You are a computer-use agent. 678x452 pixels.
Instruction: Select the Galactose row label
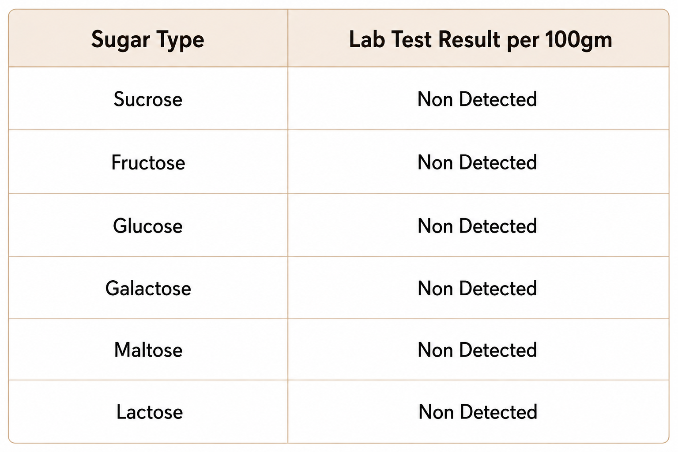point(148,288)
